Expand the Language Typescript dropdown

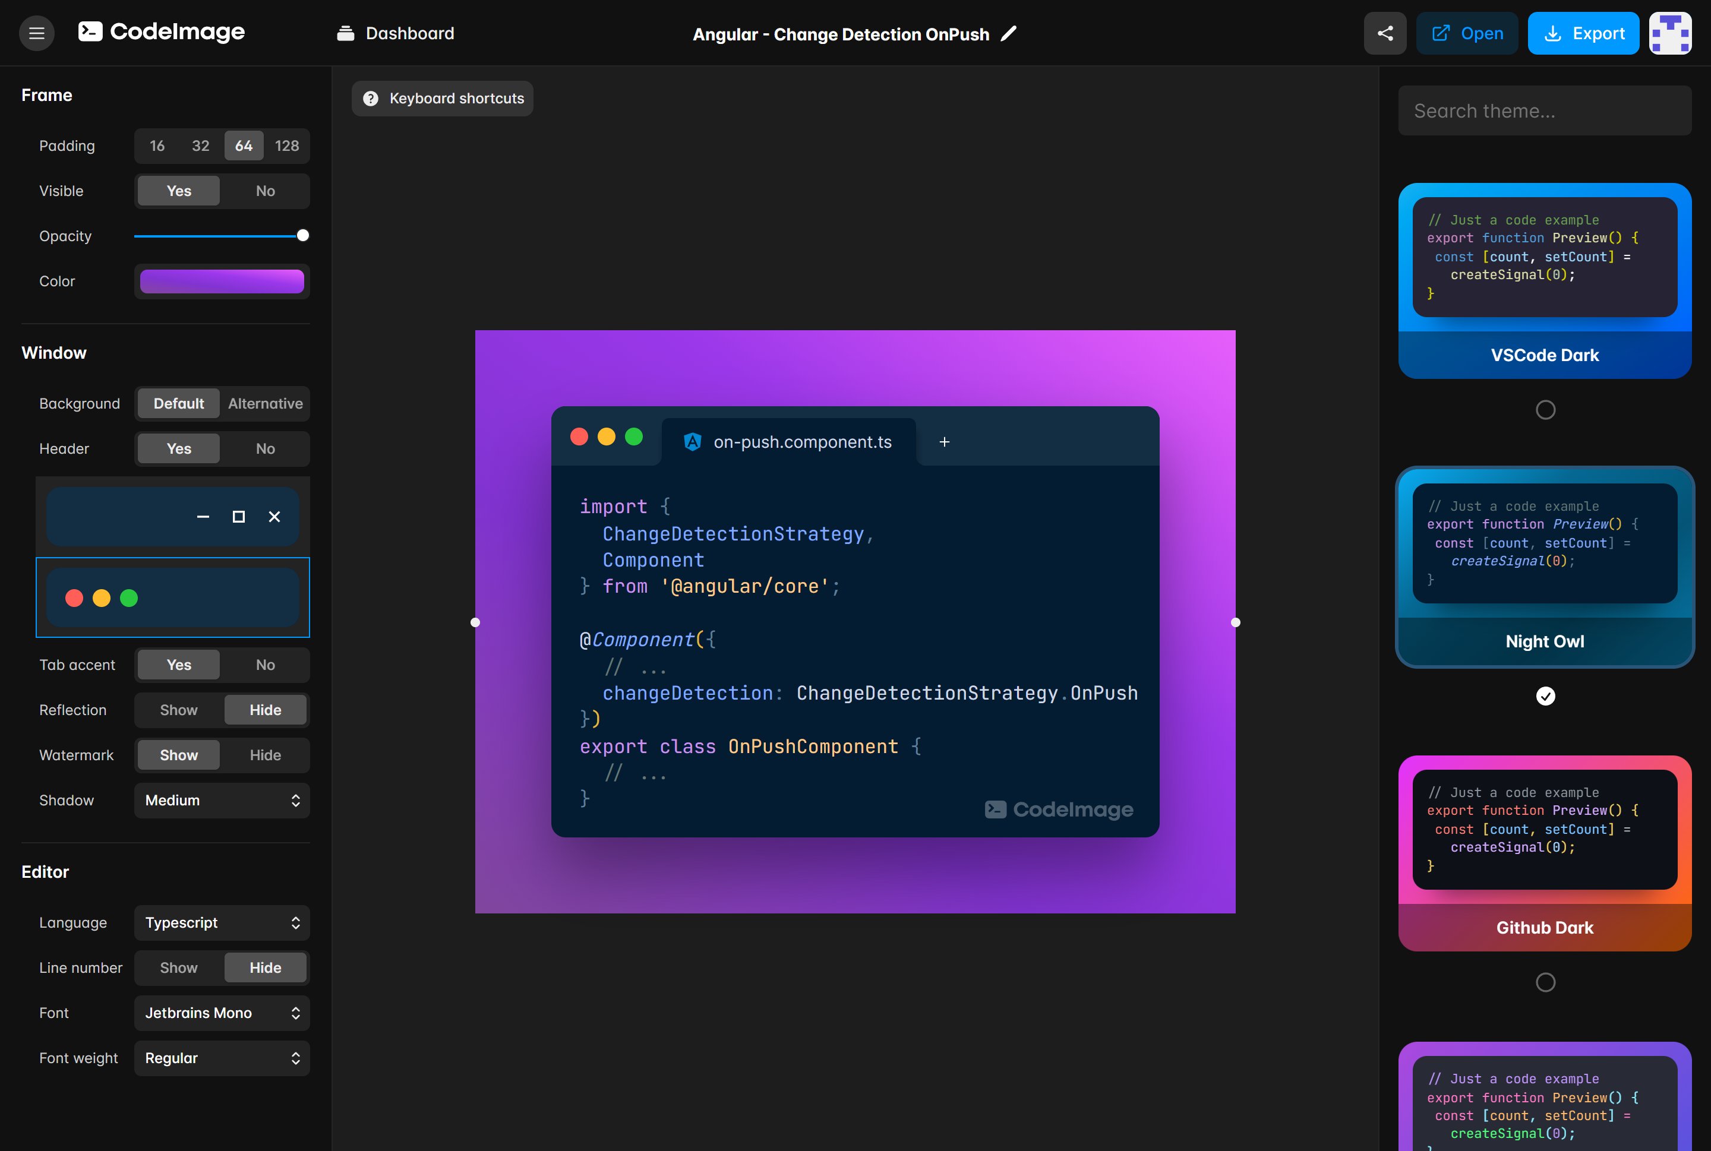[222, 923]
